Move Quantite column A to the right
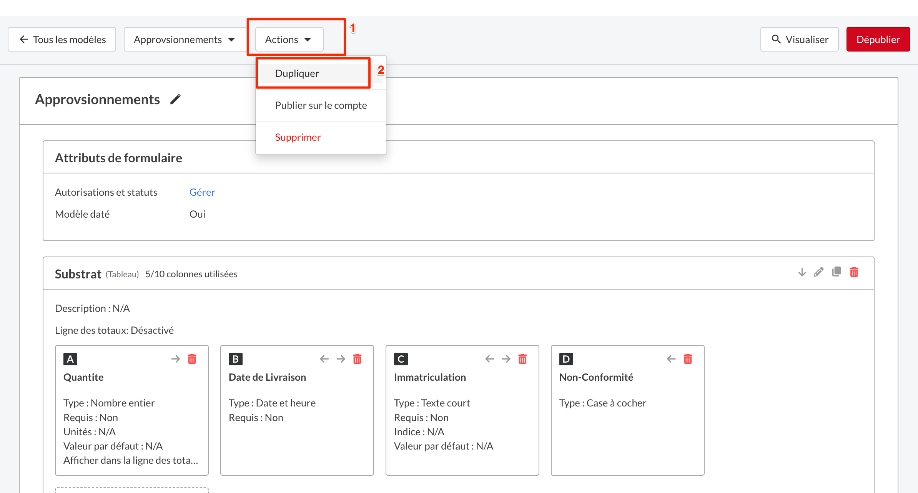Screen dimensions: 918x493 175,359
